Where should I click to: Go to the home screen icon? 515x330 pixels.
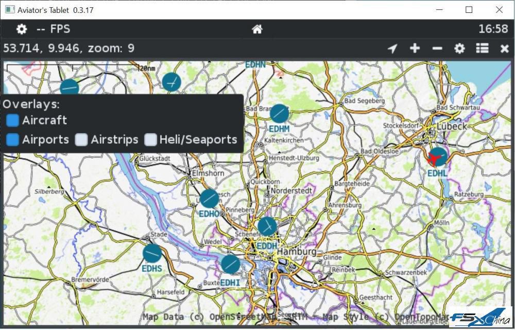click(x=257, y=29)
